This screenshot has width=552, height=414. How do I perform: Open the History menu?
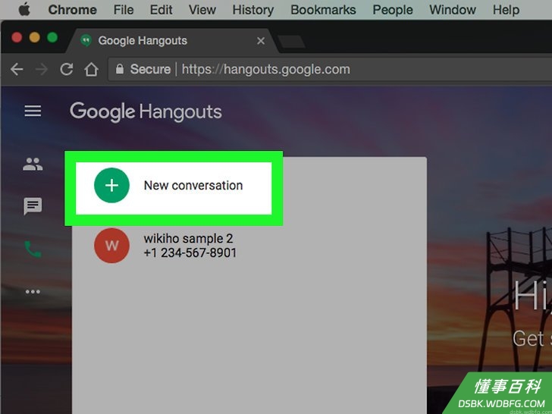(253, 10)
